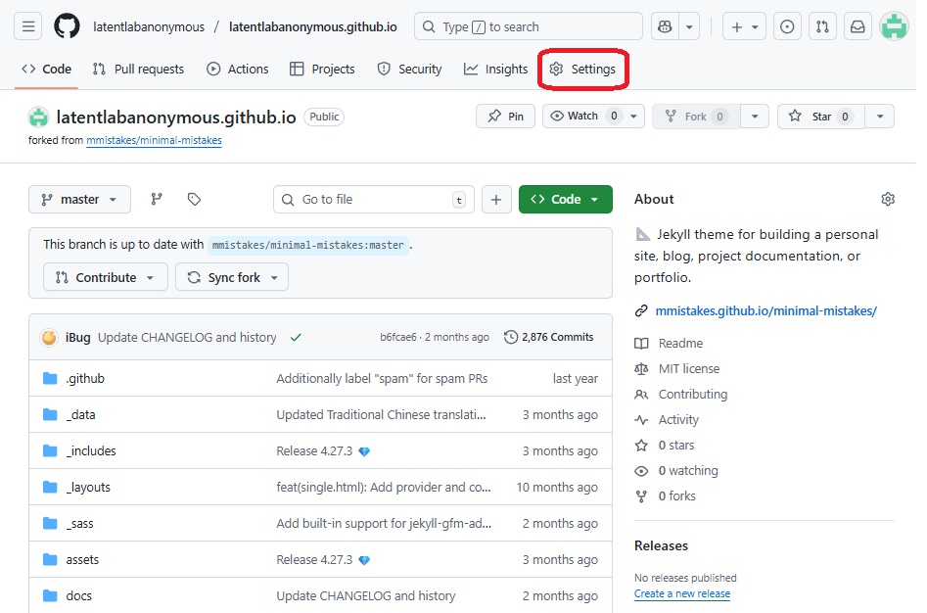The height and width of the screenshot is (613, 927).
Task: Click the Go to file search field
Action: point(373,199)
